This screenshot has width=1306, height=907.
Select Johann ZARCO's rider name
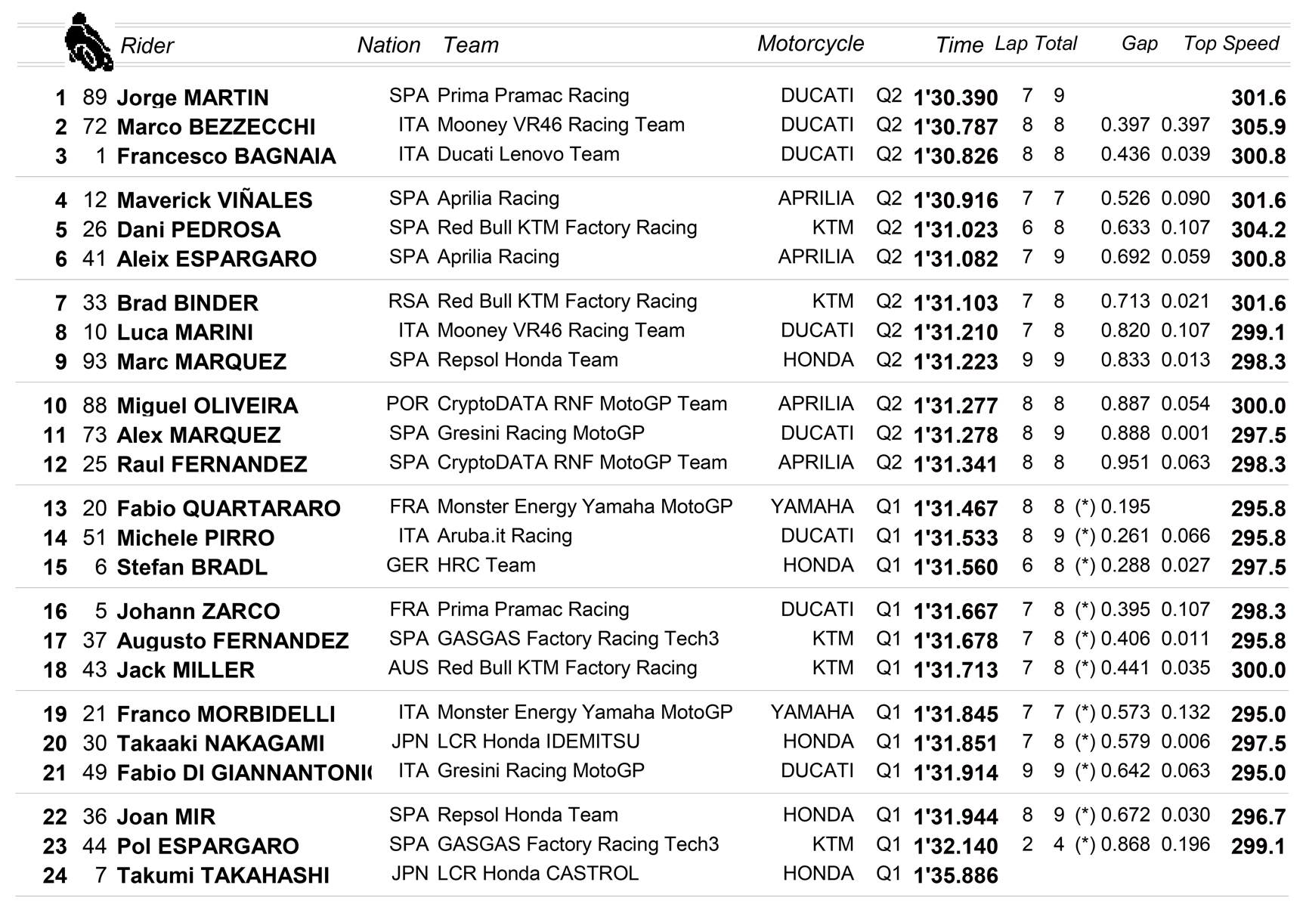(x=198, y=611)
